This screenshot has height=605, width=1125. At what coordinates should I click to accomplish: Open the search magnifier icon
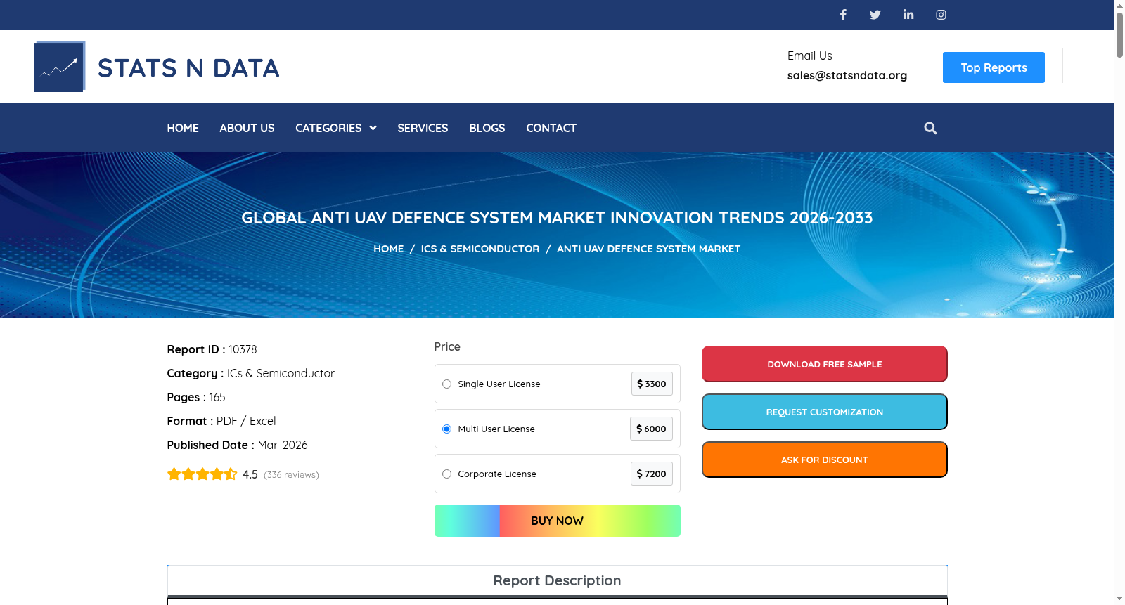[x=930, y=128]
